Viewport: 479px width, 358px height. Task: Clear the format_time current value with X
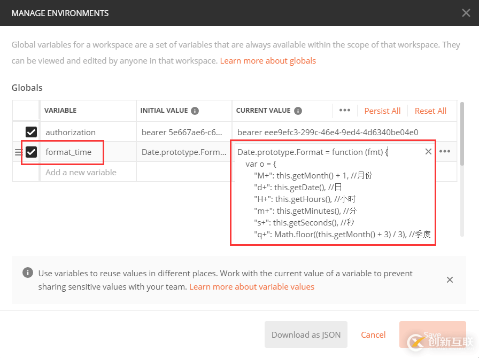coord(428,152)
